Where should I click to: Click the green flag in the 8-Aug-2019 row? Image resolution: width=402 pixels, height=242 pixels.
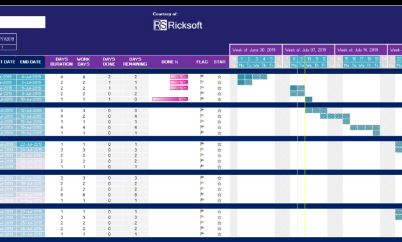pos(202,195)
